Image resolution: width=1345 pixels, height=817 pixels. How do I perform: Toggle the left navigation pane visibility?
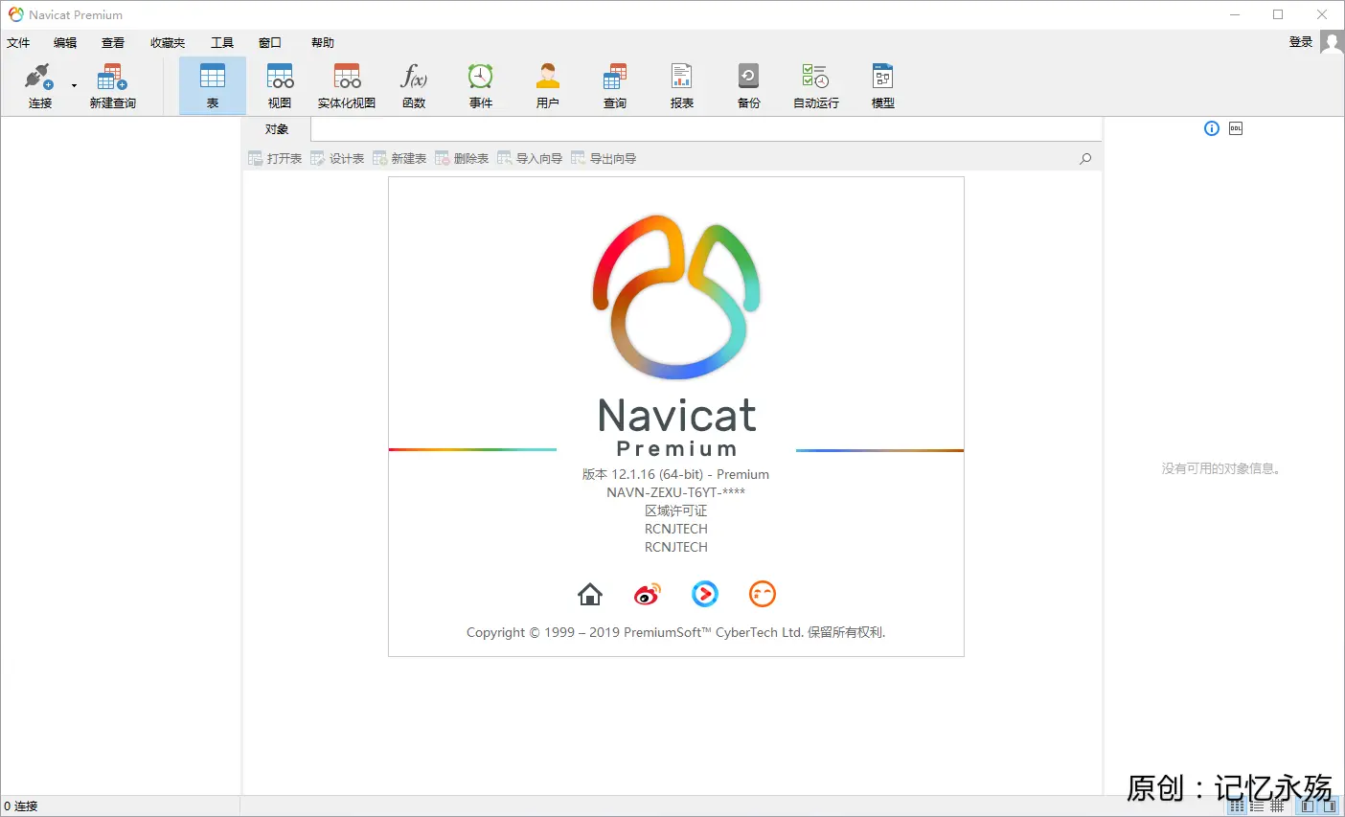pyautogui.click(x=1308, y=806)
